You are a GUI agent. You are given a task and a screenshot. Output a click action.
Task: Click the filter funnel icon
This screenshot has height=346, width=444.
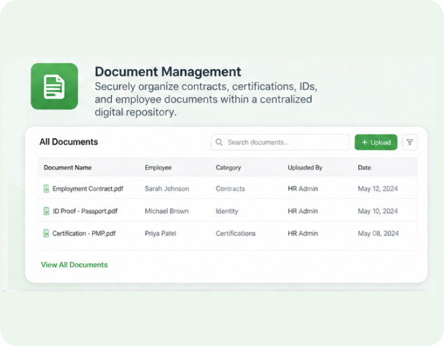pyautogui.click(x=409, y=142)
